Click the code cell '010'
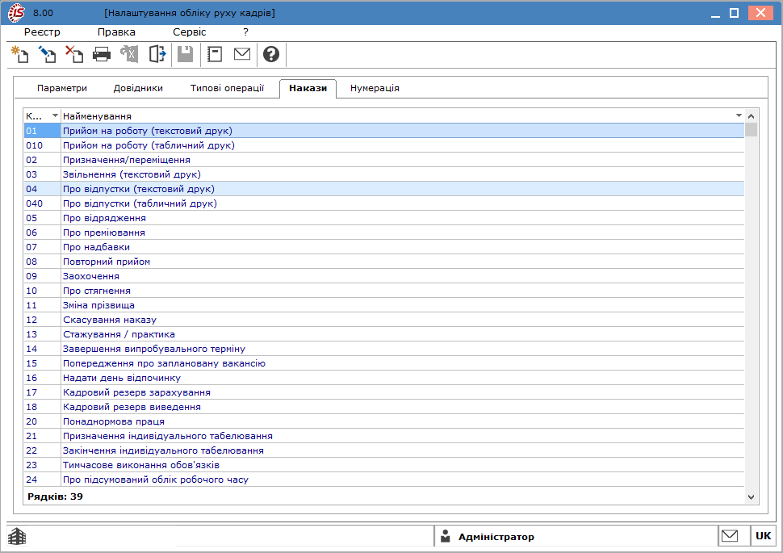 42,145
